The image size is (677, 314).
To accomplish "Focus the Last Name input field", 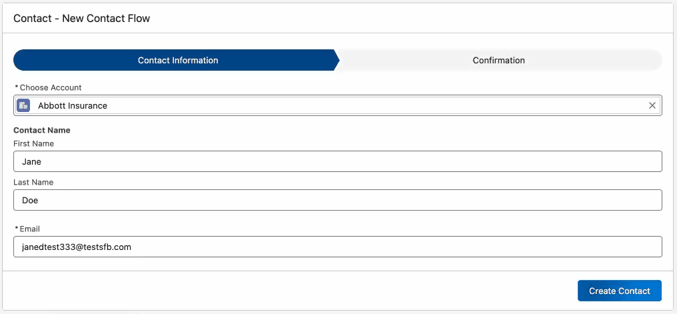I will click(x=337, y=200).
